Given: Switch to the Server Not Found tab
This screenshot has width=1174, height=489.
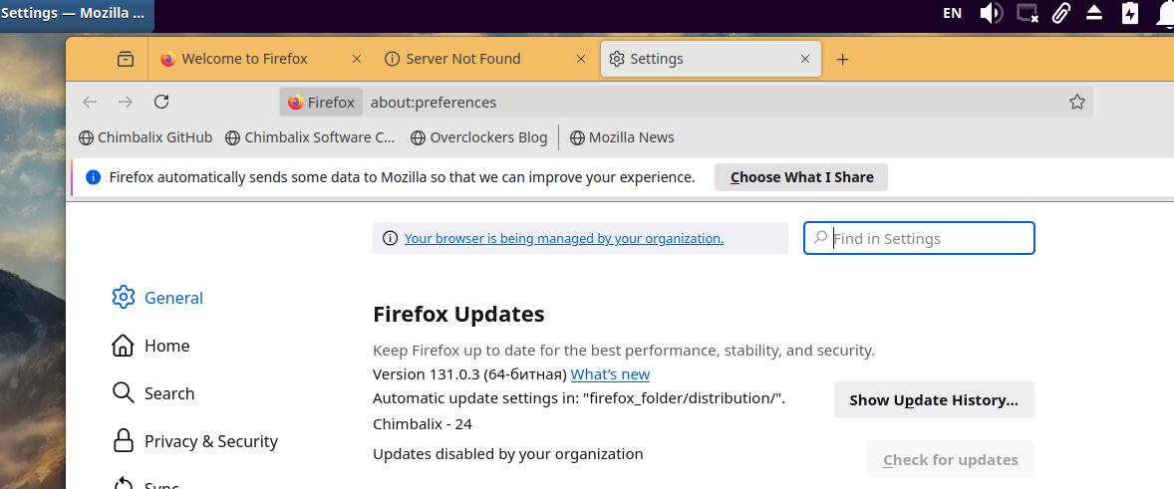Looking at the screenshot, I should point(463,59).
